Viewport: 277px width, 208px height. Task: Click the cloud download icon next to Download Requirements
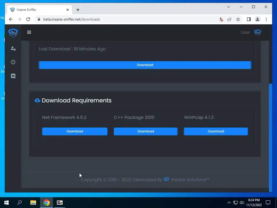[37, 100]
